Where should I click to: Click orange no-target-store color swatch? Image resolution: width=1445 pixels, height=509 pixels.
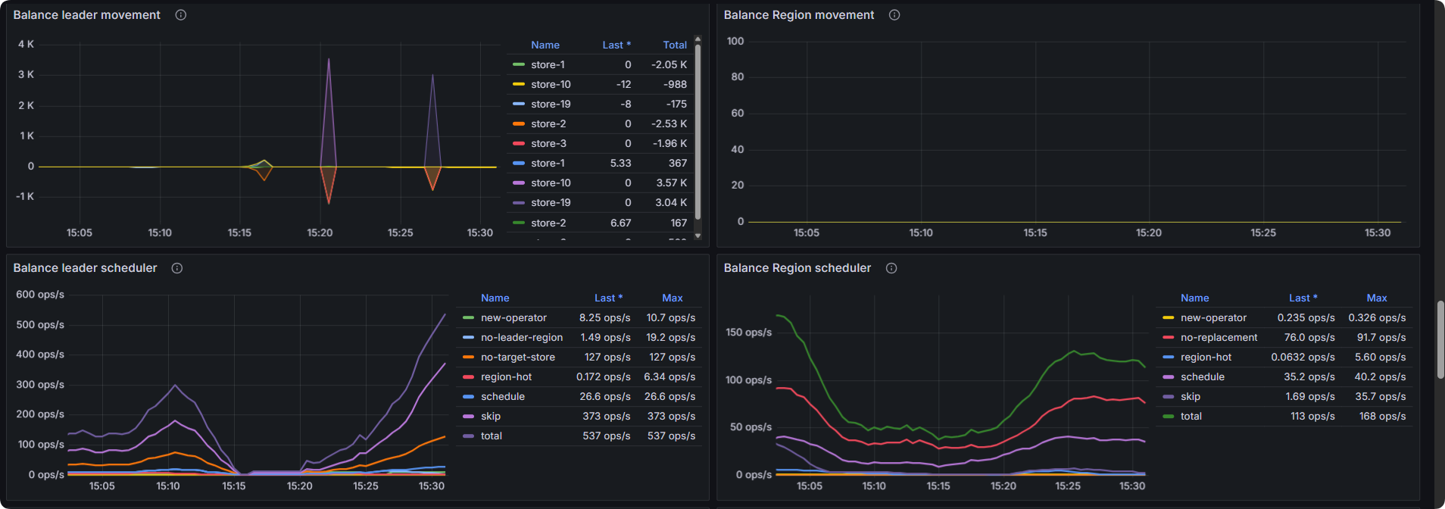[x=468, y=358]
